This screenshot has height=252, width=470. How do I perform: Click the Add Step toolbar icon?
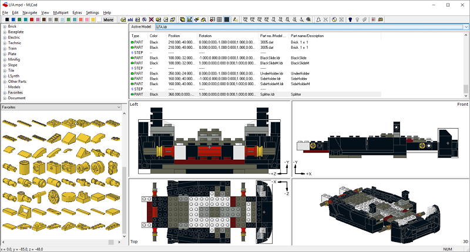[x=137, y=19]
